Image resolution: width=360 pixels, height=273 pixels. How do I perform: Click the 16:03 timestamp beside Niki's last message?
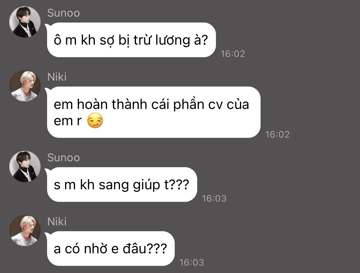click(x=192, y=263)
